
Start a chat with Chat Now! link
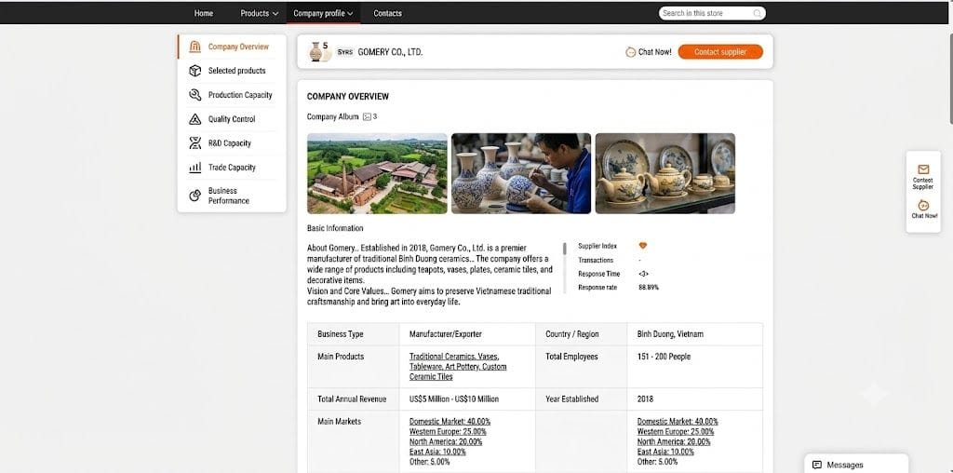click(649, 52)
